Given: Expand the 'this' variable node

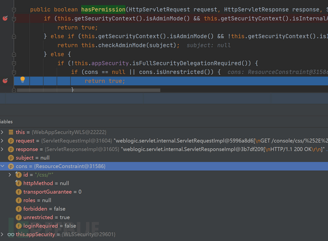Looking at the screenshot, I should pyautogui.click(x=2, y=132).
